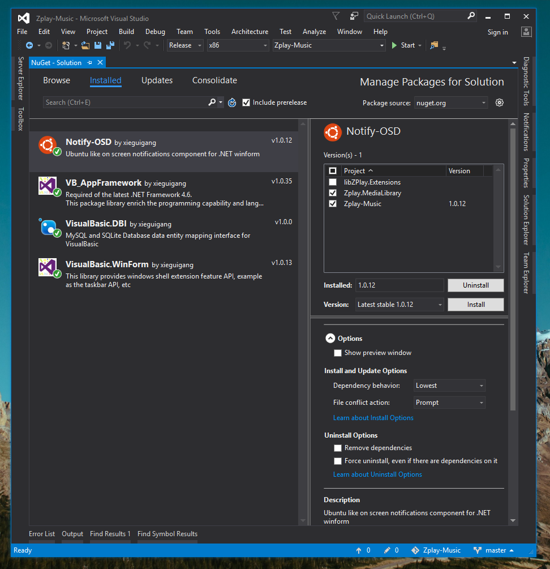
Task: Open Learn about Uninstall Options link
Action: pos(377,474)
